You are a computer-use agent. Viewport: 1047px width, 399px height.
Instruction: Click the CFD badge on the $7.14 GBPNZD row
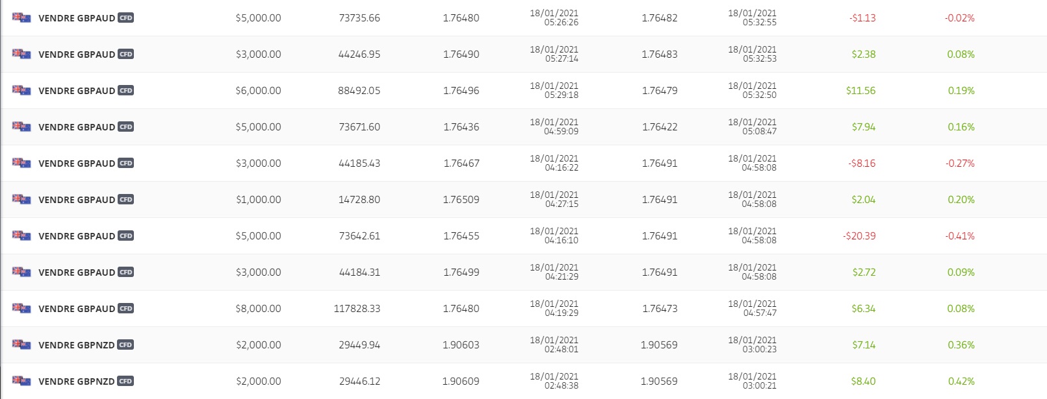point(126,345)
